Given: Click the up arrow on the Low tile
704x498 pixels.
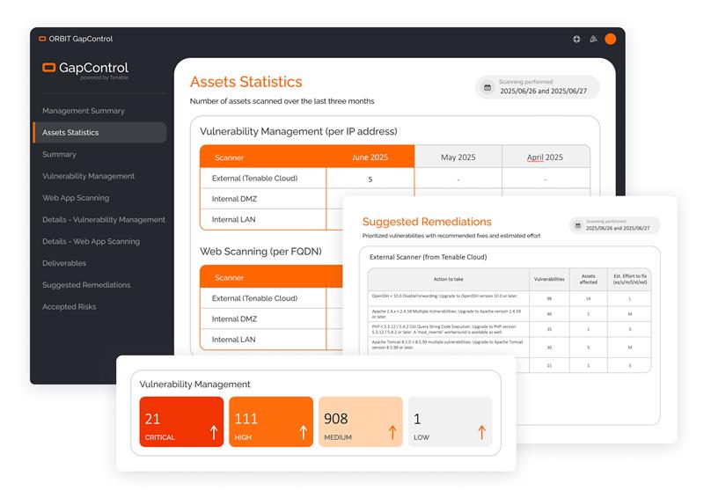Looking at the screenshot, I should coord(481,432).
